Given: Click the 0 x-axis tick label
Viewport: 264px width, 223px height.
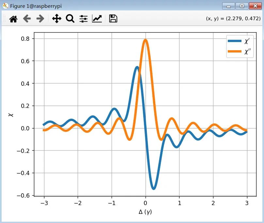Looking at the screenshot, I should click(x=146, y=203).
